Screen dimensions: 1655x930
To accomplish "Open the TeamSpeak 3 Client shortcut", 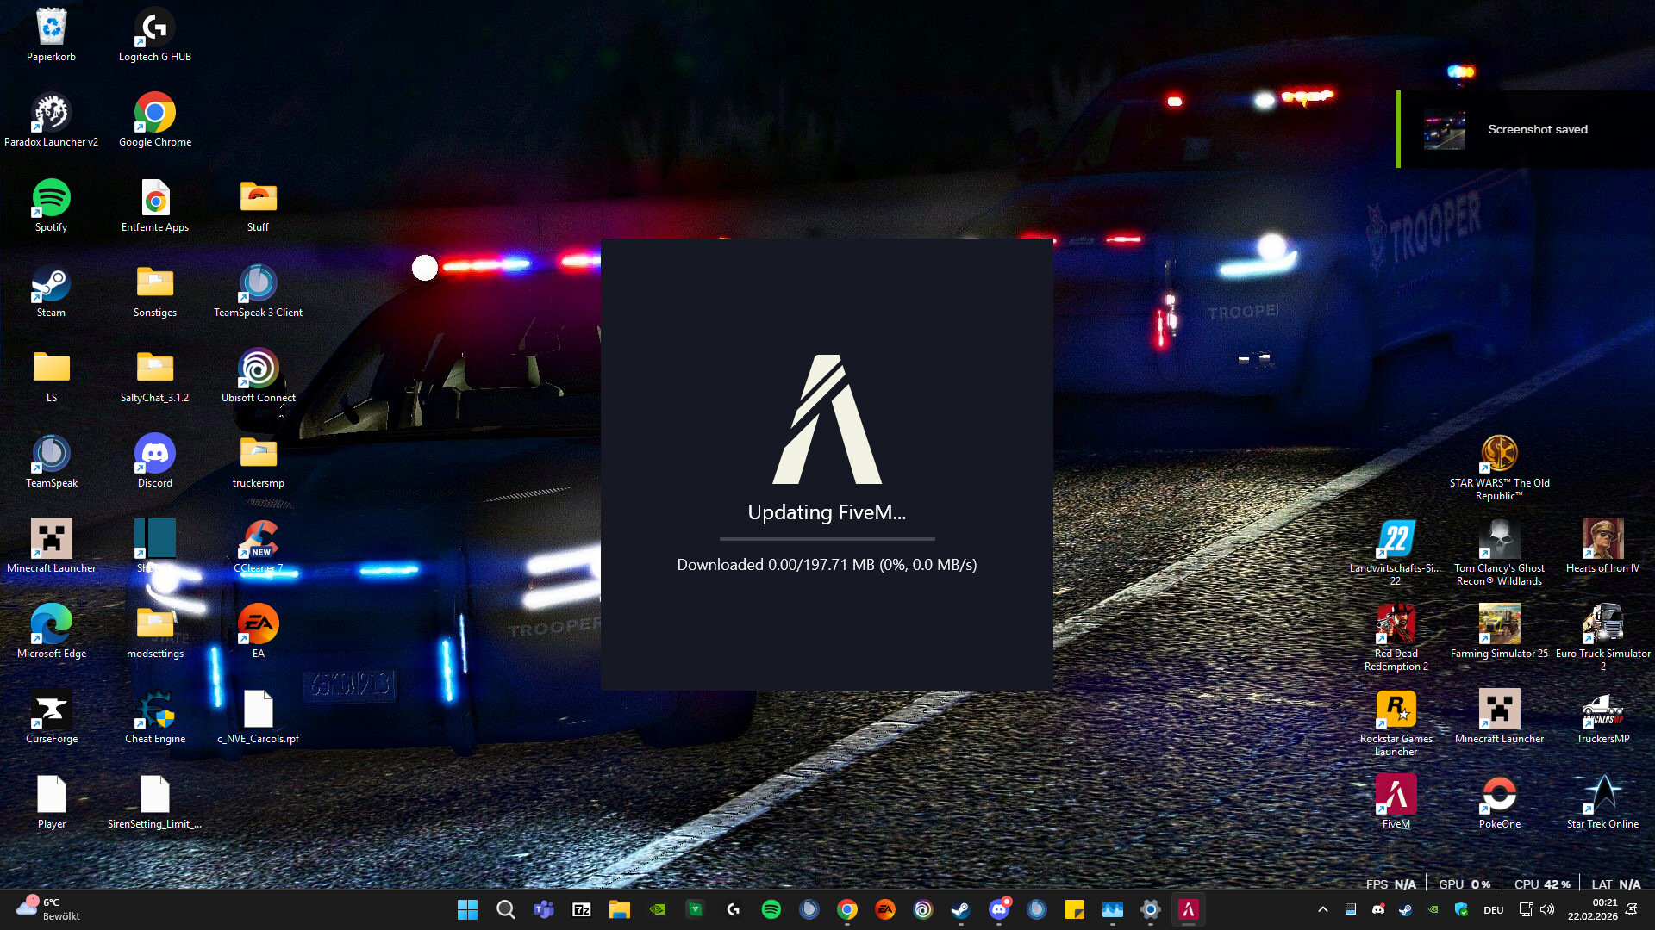I will tap(258, 284).
